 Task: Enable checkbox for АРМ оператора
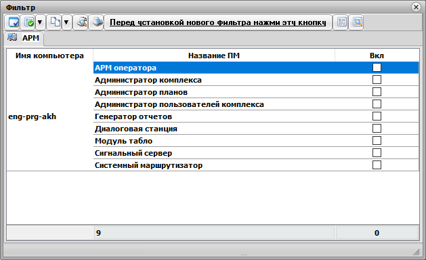[377, 67]
